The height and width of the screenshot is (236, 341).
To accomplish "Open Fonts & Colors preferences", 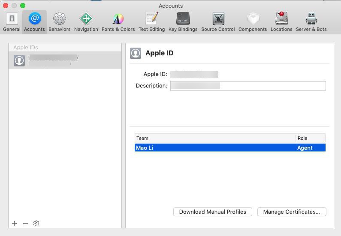I will tap(118, 22).
